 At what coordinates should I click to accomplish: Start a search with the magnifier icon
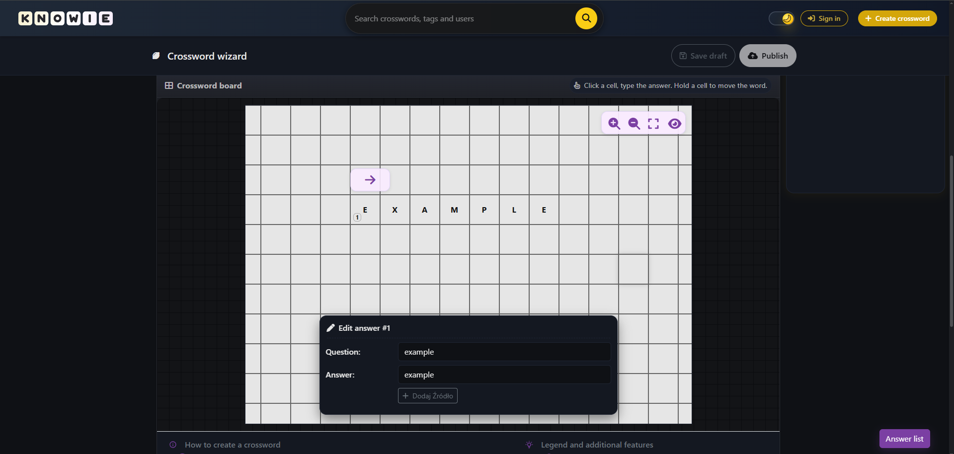coord(586,18)
